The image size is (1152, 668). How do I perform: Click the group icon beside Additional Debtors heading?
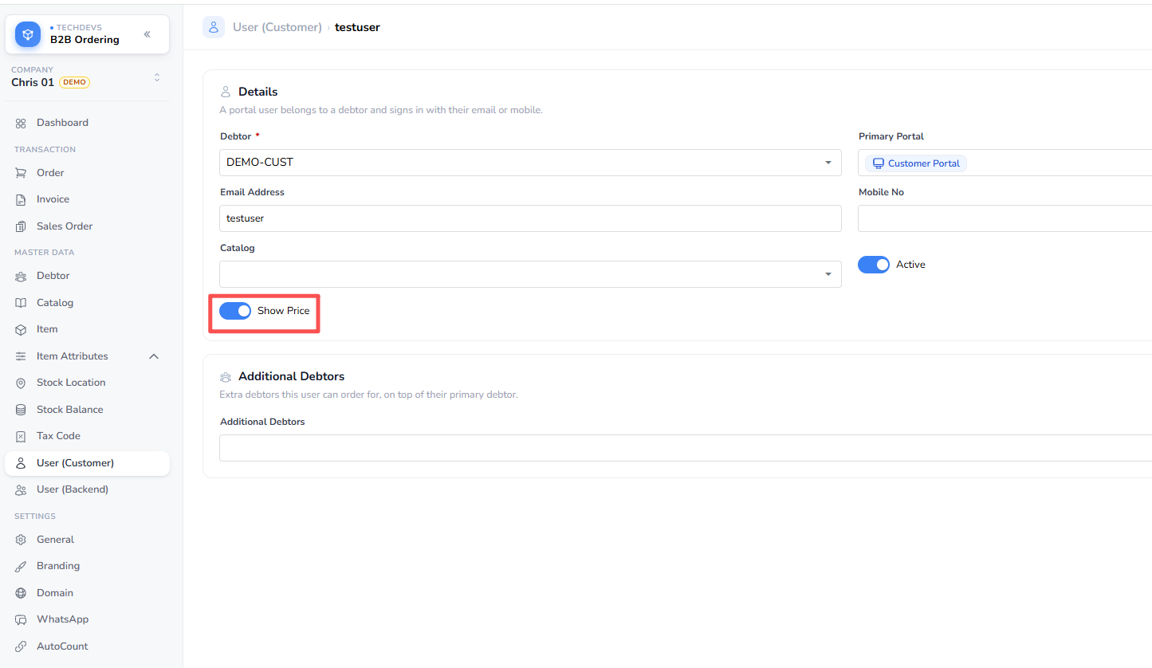pyautogui.click(x=226, y=376)
